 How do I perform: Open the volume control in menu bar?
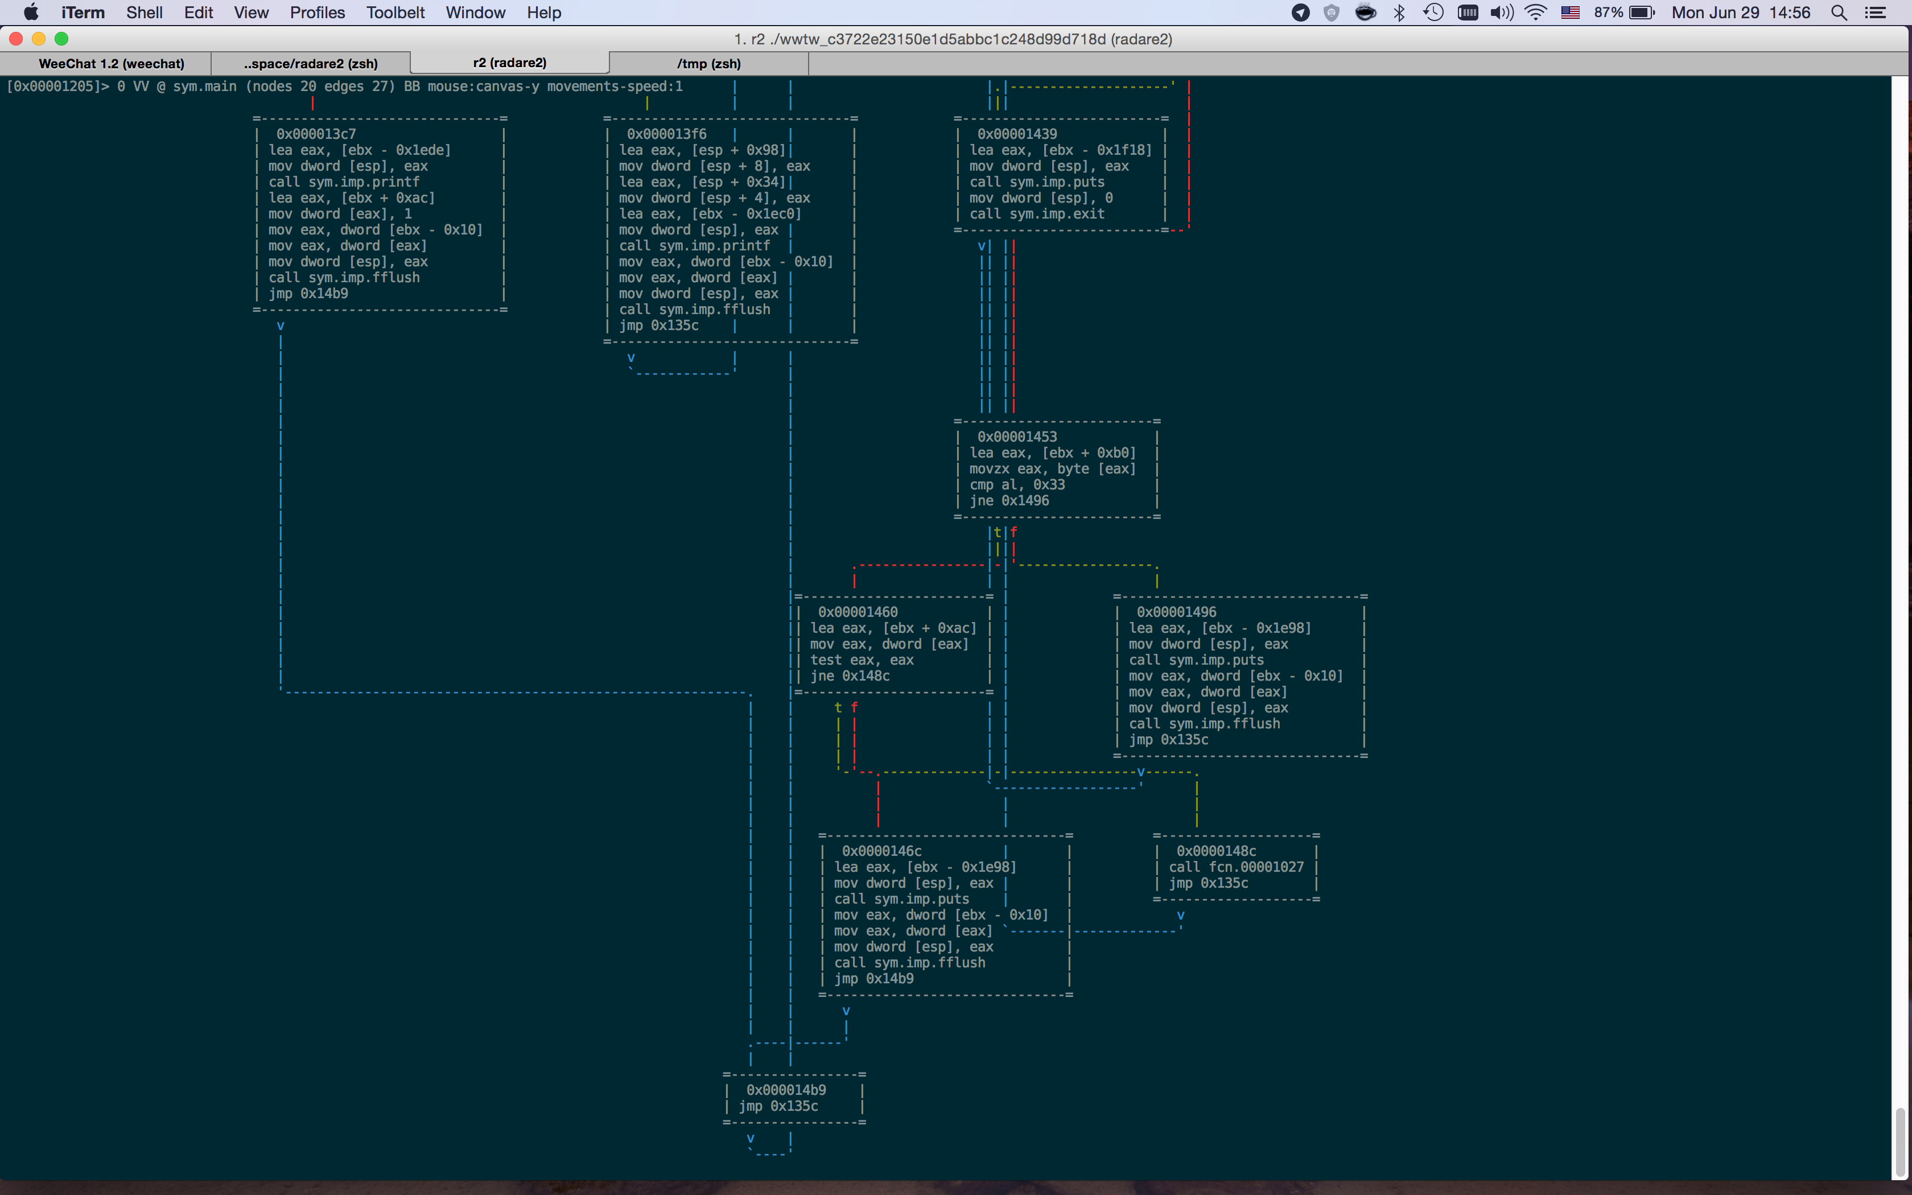[x=1502, y=13]
